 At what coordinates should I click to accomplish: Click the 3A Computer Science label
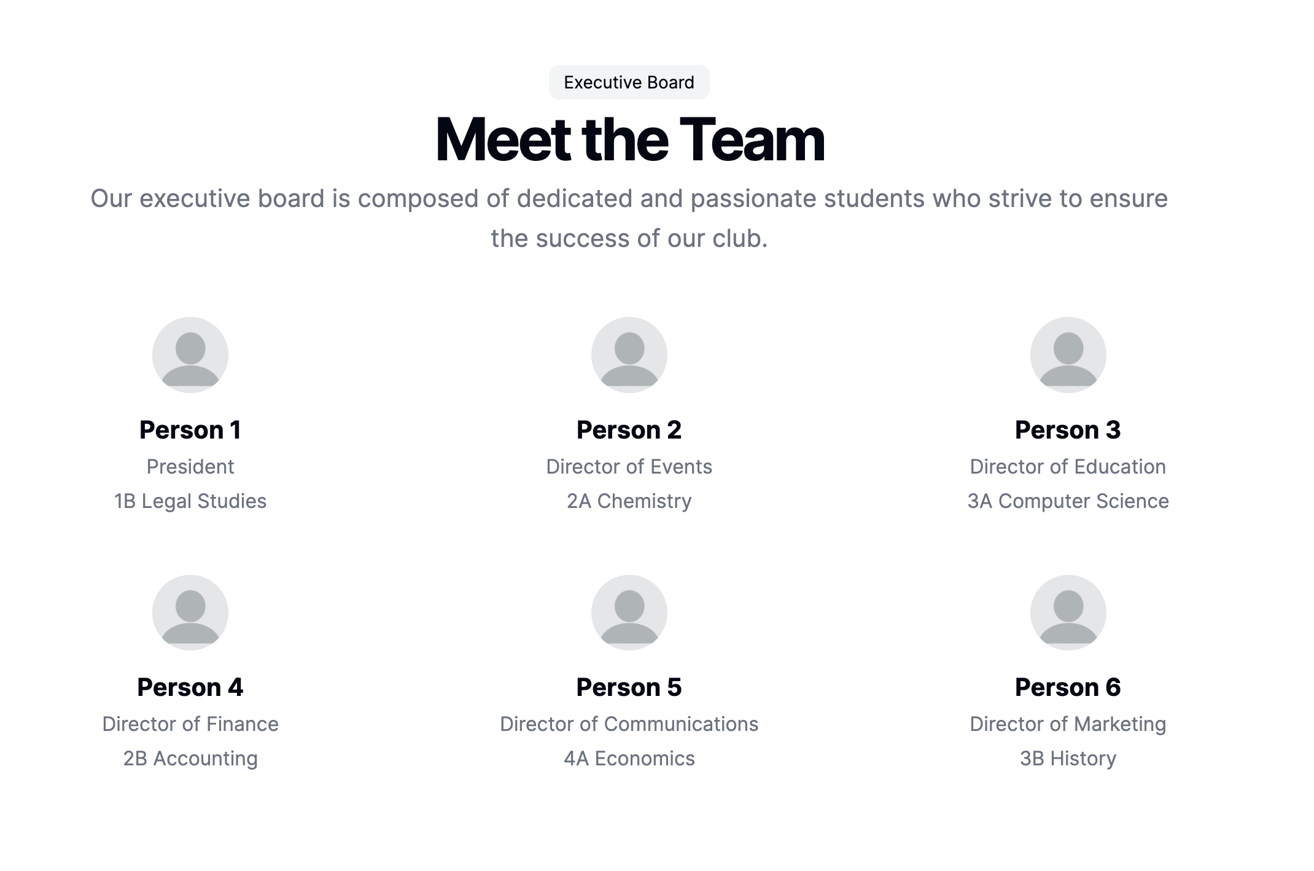1068,501
